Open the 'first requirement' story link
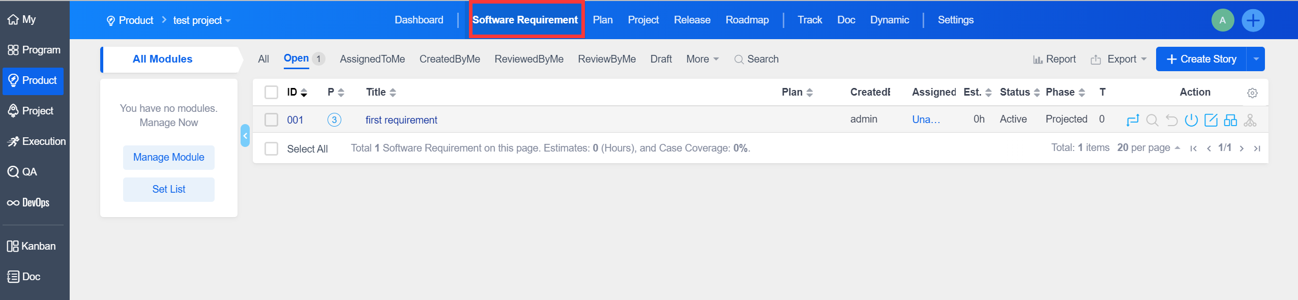 (x=401, y=120)
